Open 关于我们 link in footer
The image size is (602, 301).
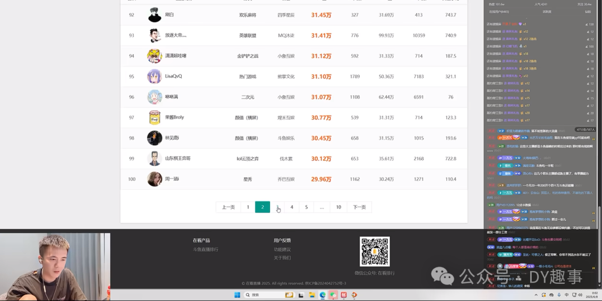282,258
